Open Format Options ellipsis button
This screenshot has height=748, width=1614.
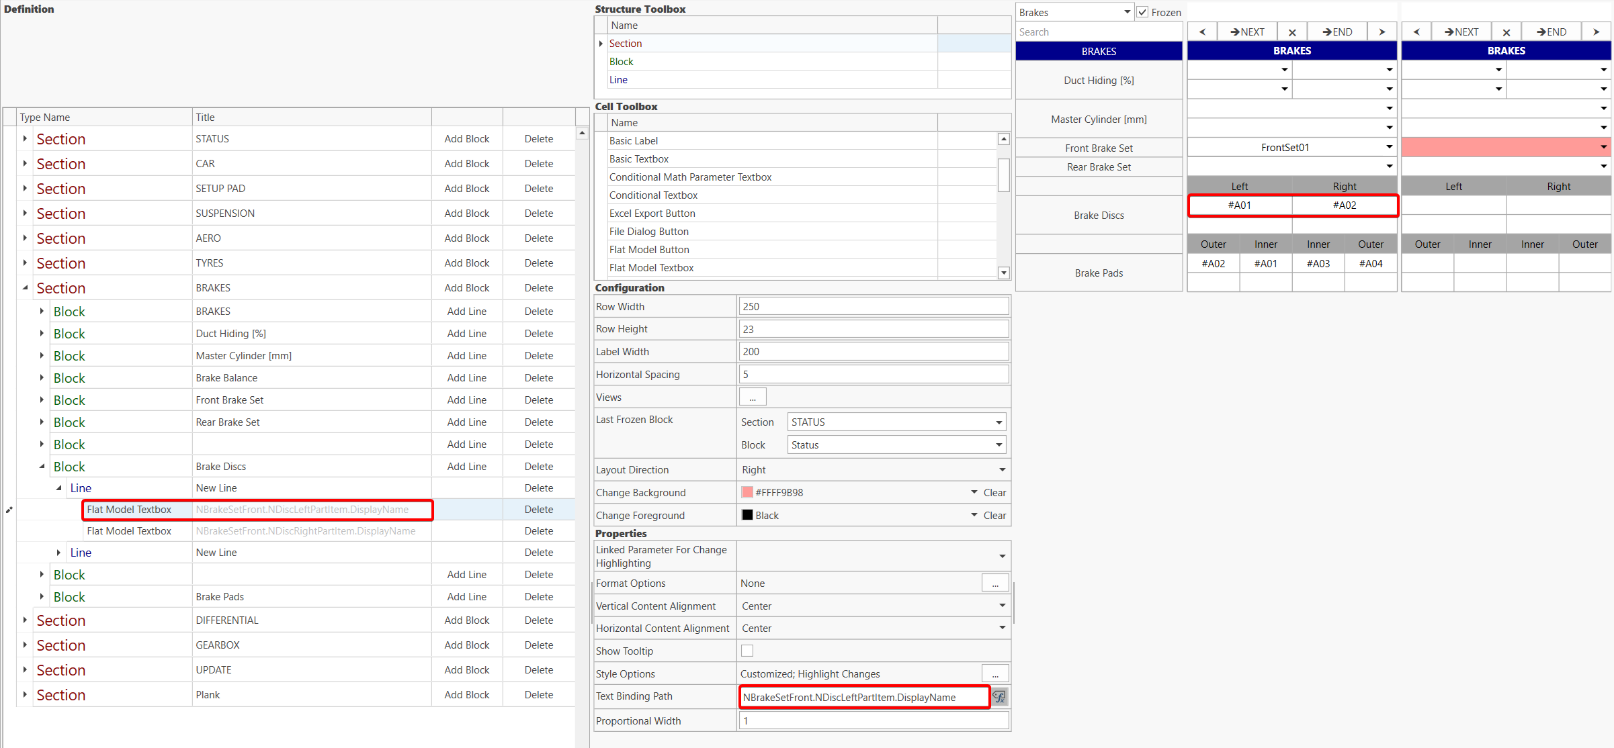[995, 583]
